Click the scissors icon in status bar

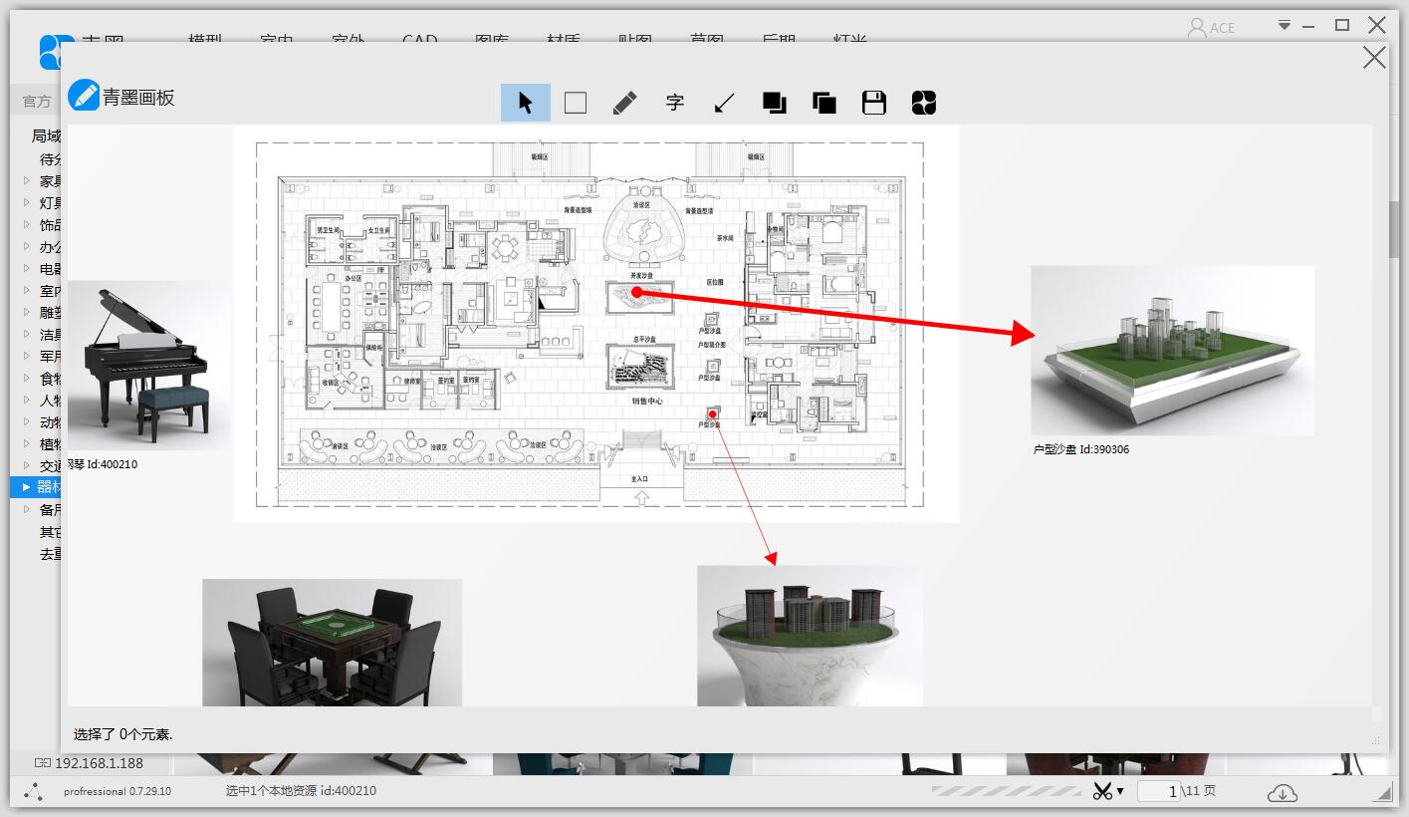[1102, 791]
